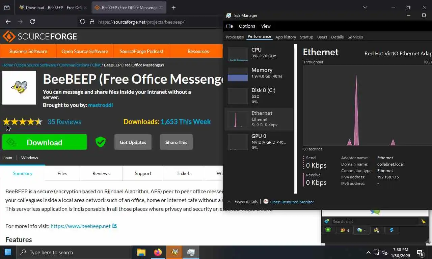Viewport: 432px width, 259px height.
Task: Click the muted volume tray icon
Action: tap(385, 253)
